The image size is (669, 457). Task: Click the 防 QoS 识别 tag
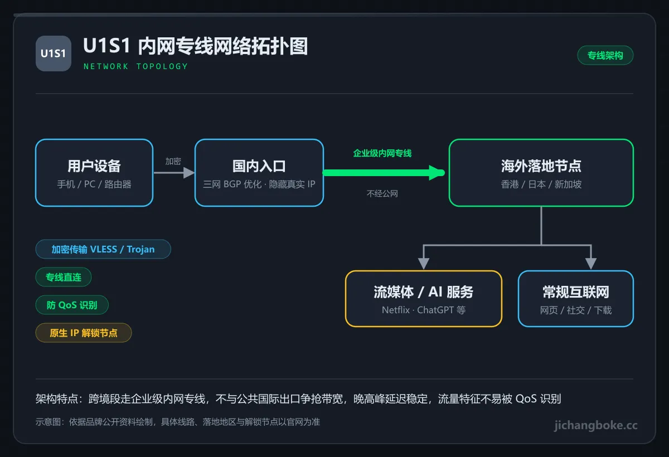[72, 305]
